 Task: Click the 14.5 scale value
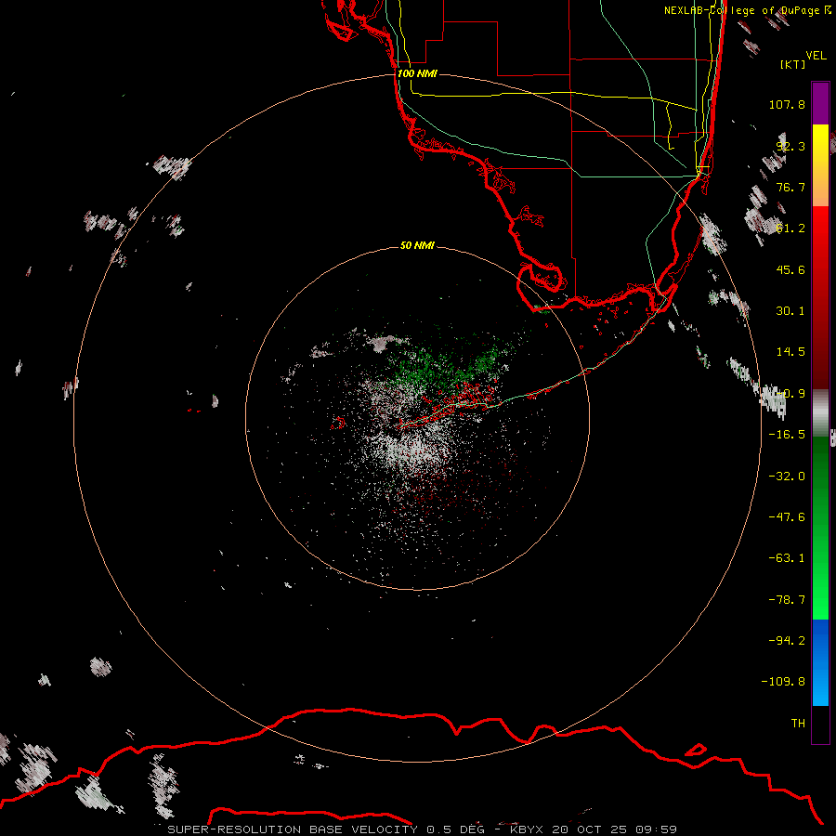coord(790,352)
